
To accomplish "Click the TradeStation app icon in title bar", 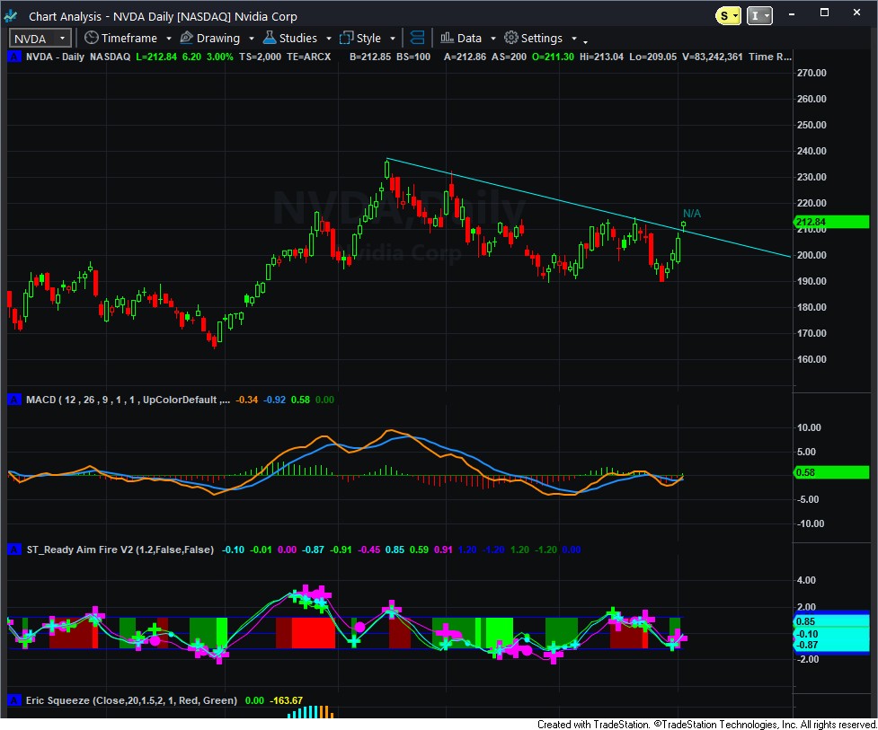I will (11, 15).
